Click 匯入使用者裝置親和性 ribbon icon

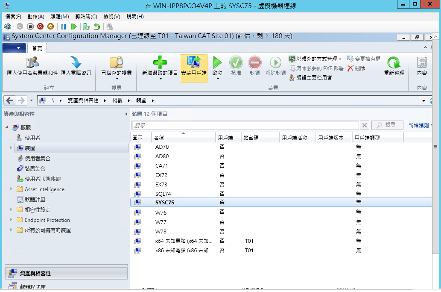32,62
